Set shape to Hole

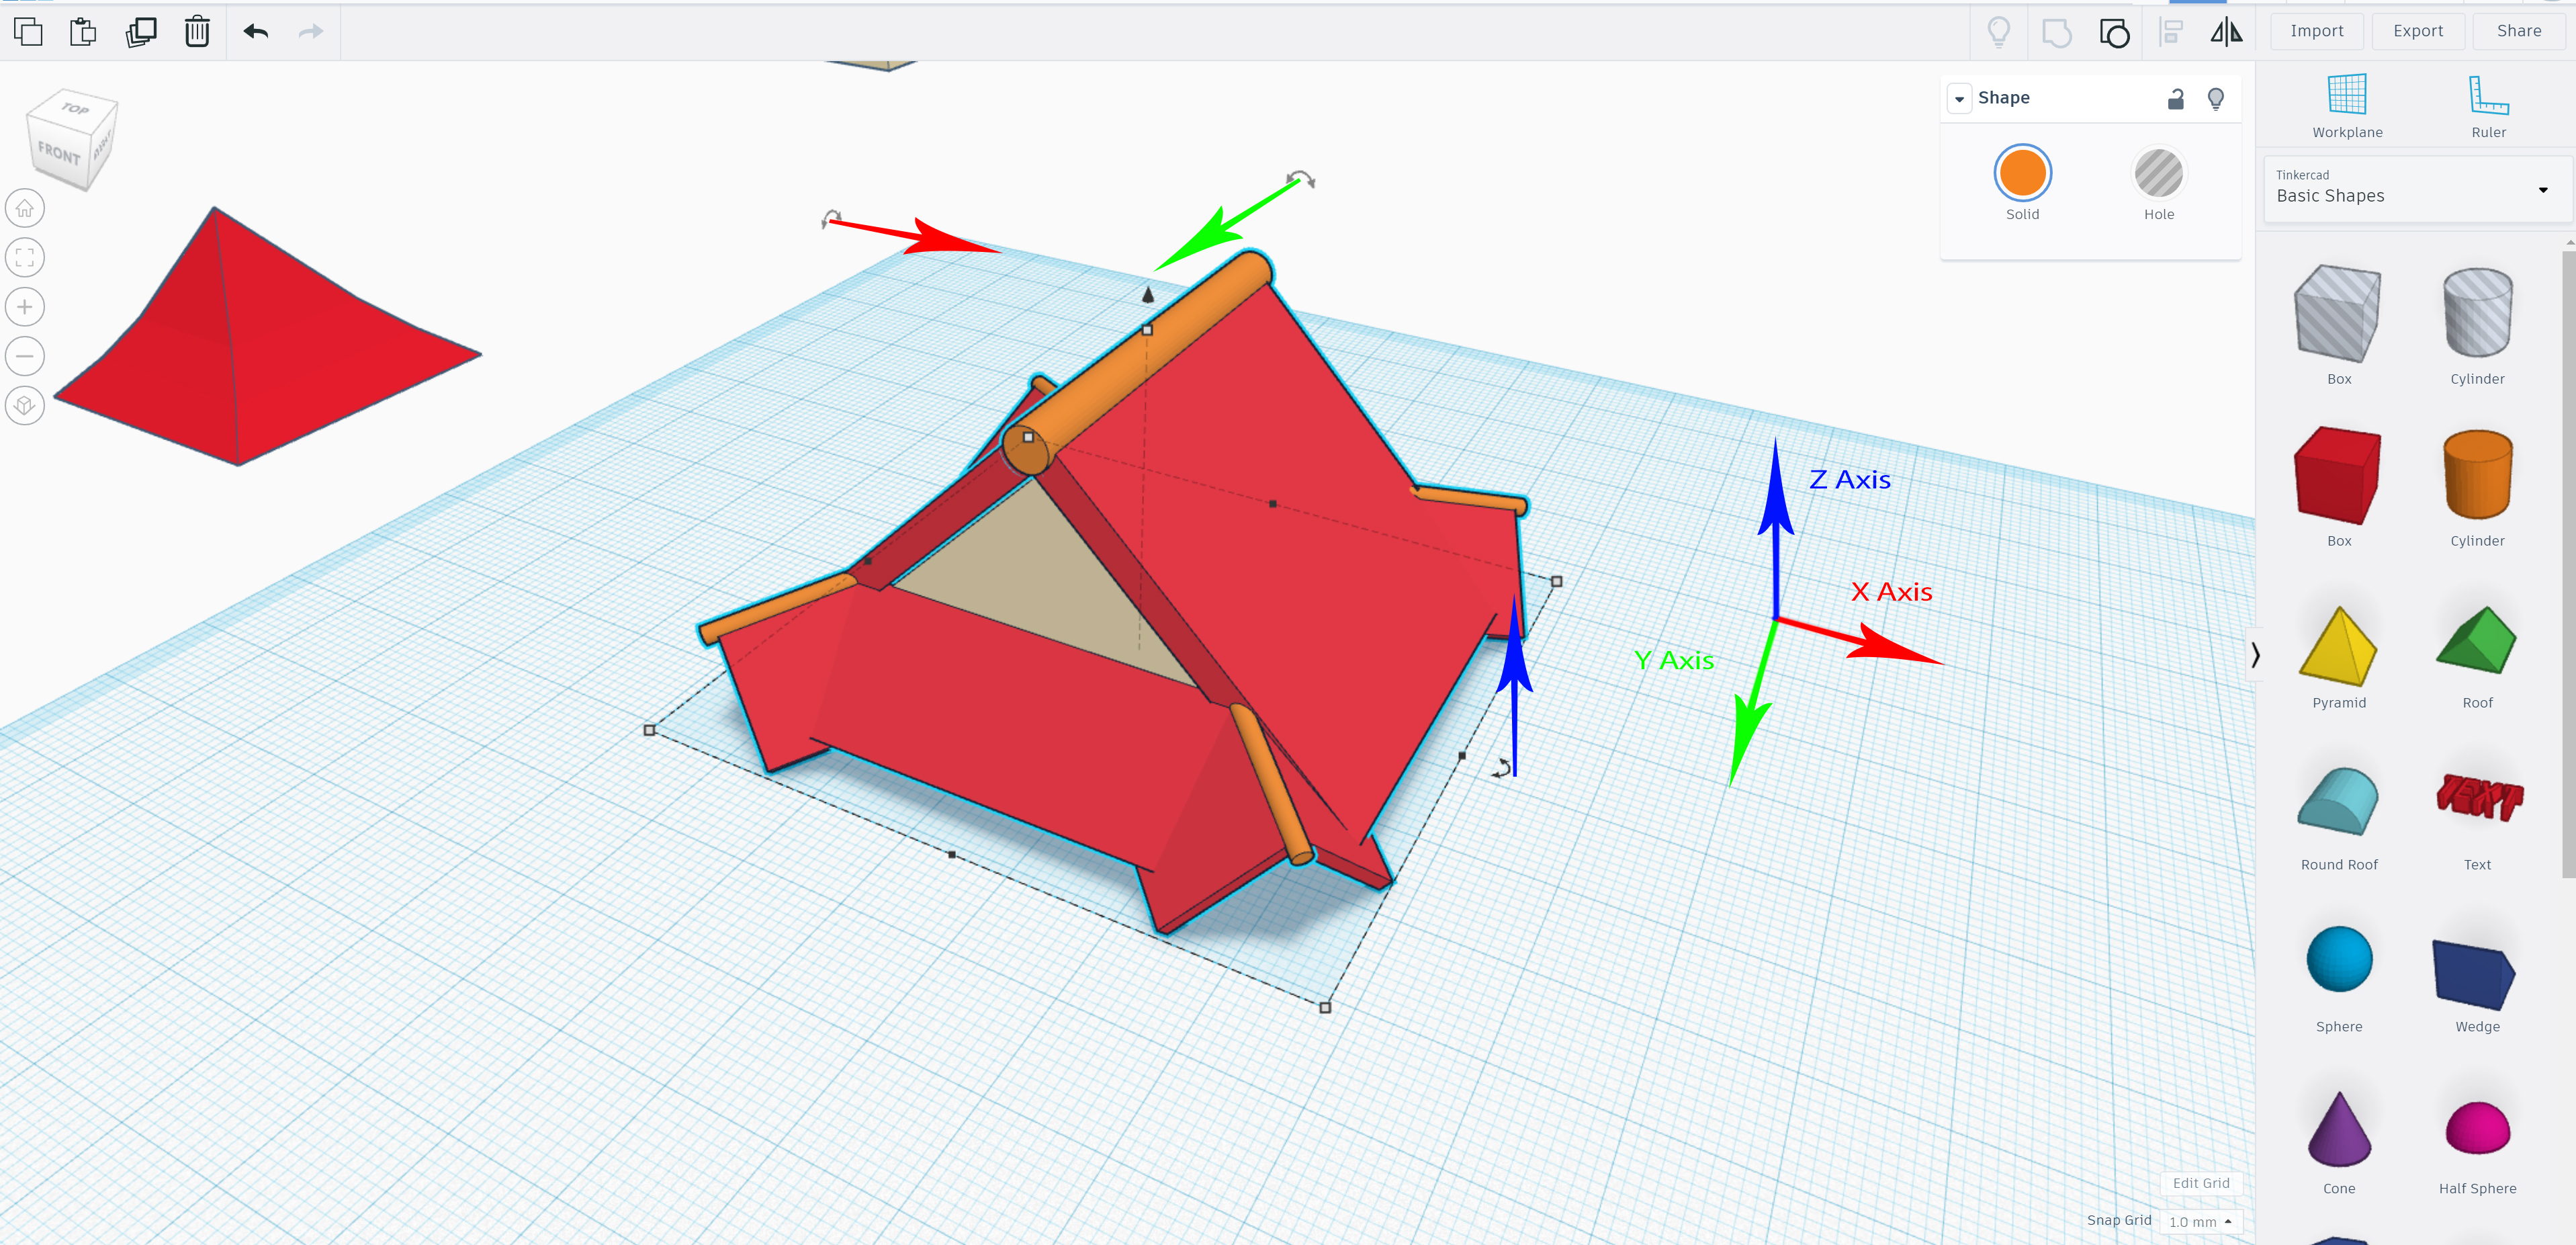click(2158, 173)
